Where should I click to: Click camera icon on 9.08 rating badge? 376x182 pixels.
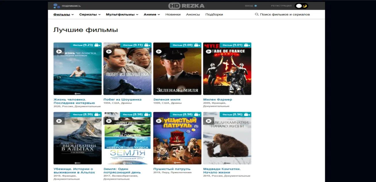(x=197, y=45)
